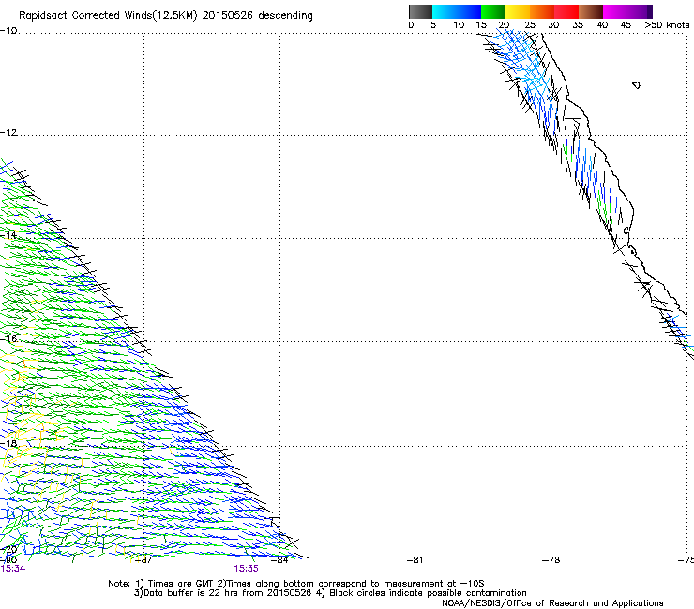Screen dimensions: 694x609
Task: Click the note 'Times are GMT' line
Action: (x=296, y=584)
